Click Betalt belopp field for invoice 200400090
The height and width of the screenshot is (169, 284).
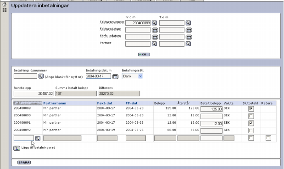pos(212,116)
